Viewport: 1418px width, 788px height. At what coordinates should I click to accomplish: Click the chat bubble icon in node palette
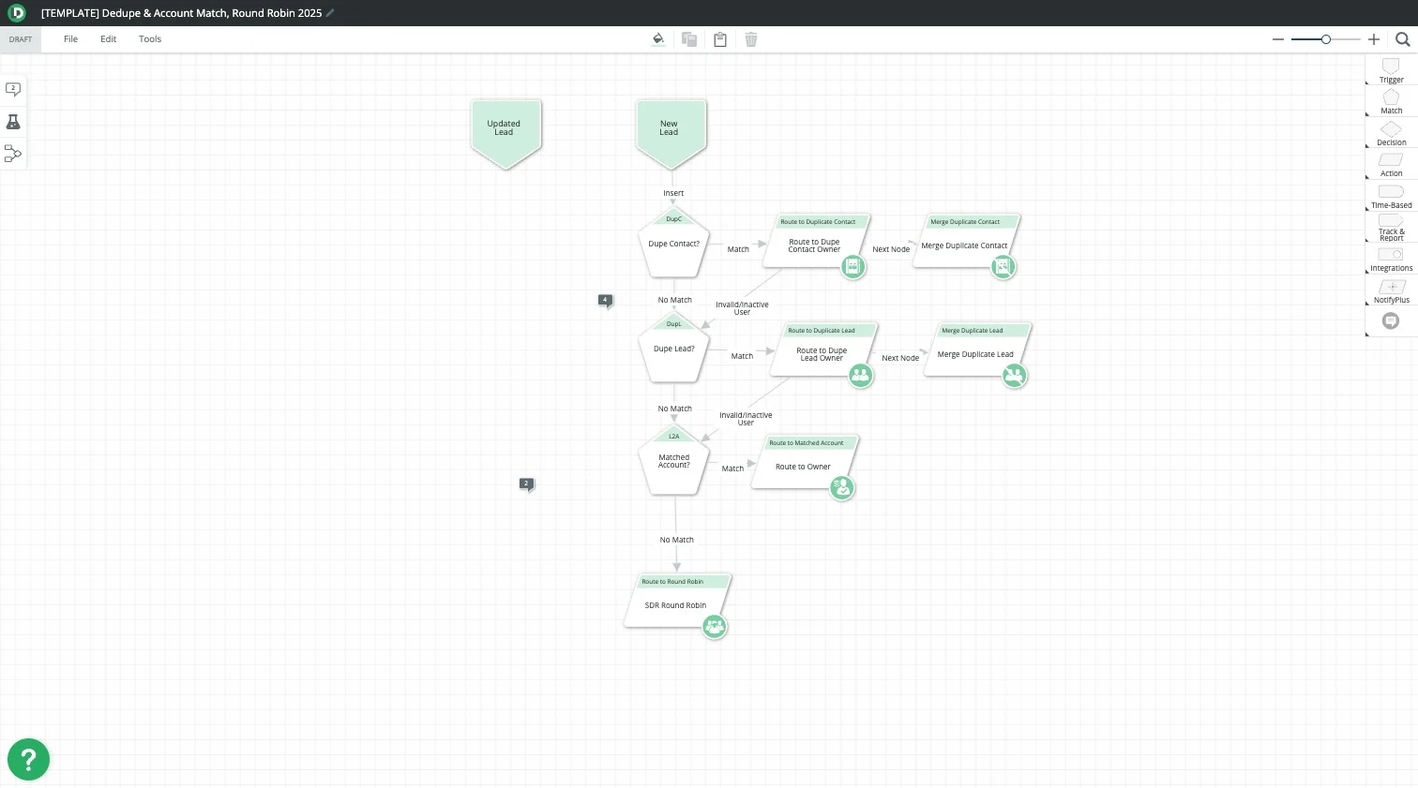(x=1391, y=321)
